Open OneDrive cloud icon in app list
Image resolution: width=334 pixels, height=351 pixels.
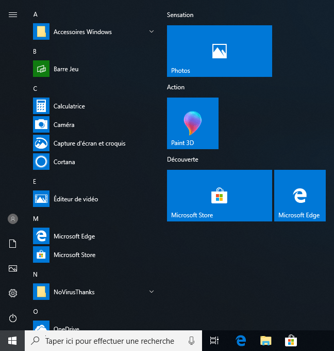pos(41,326)
